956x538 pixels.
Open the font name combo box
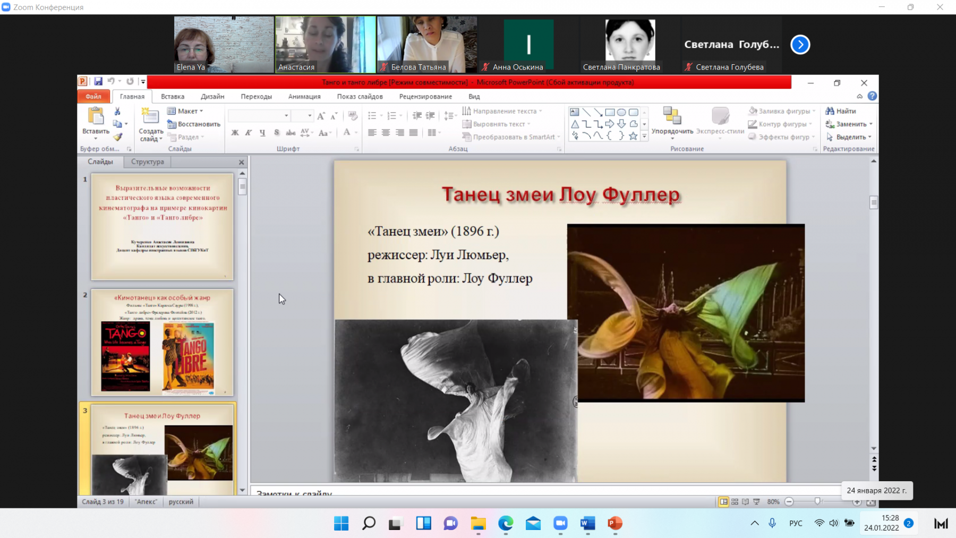tap(259, 116)
